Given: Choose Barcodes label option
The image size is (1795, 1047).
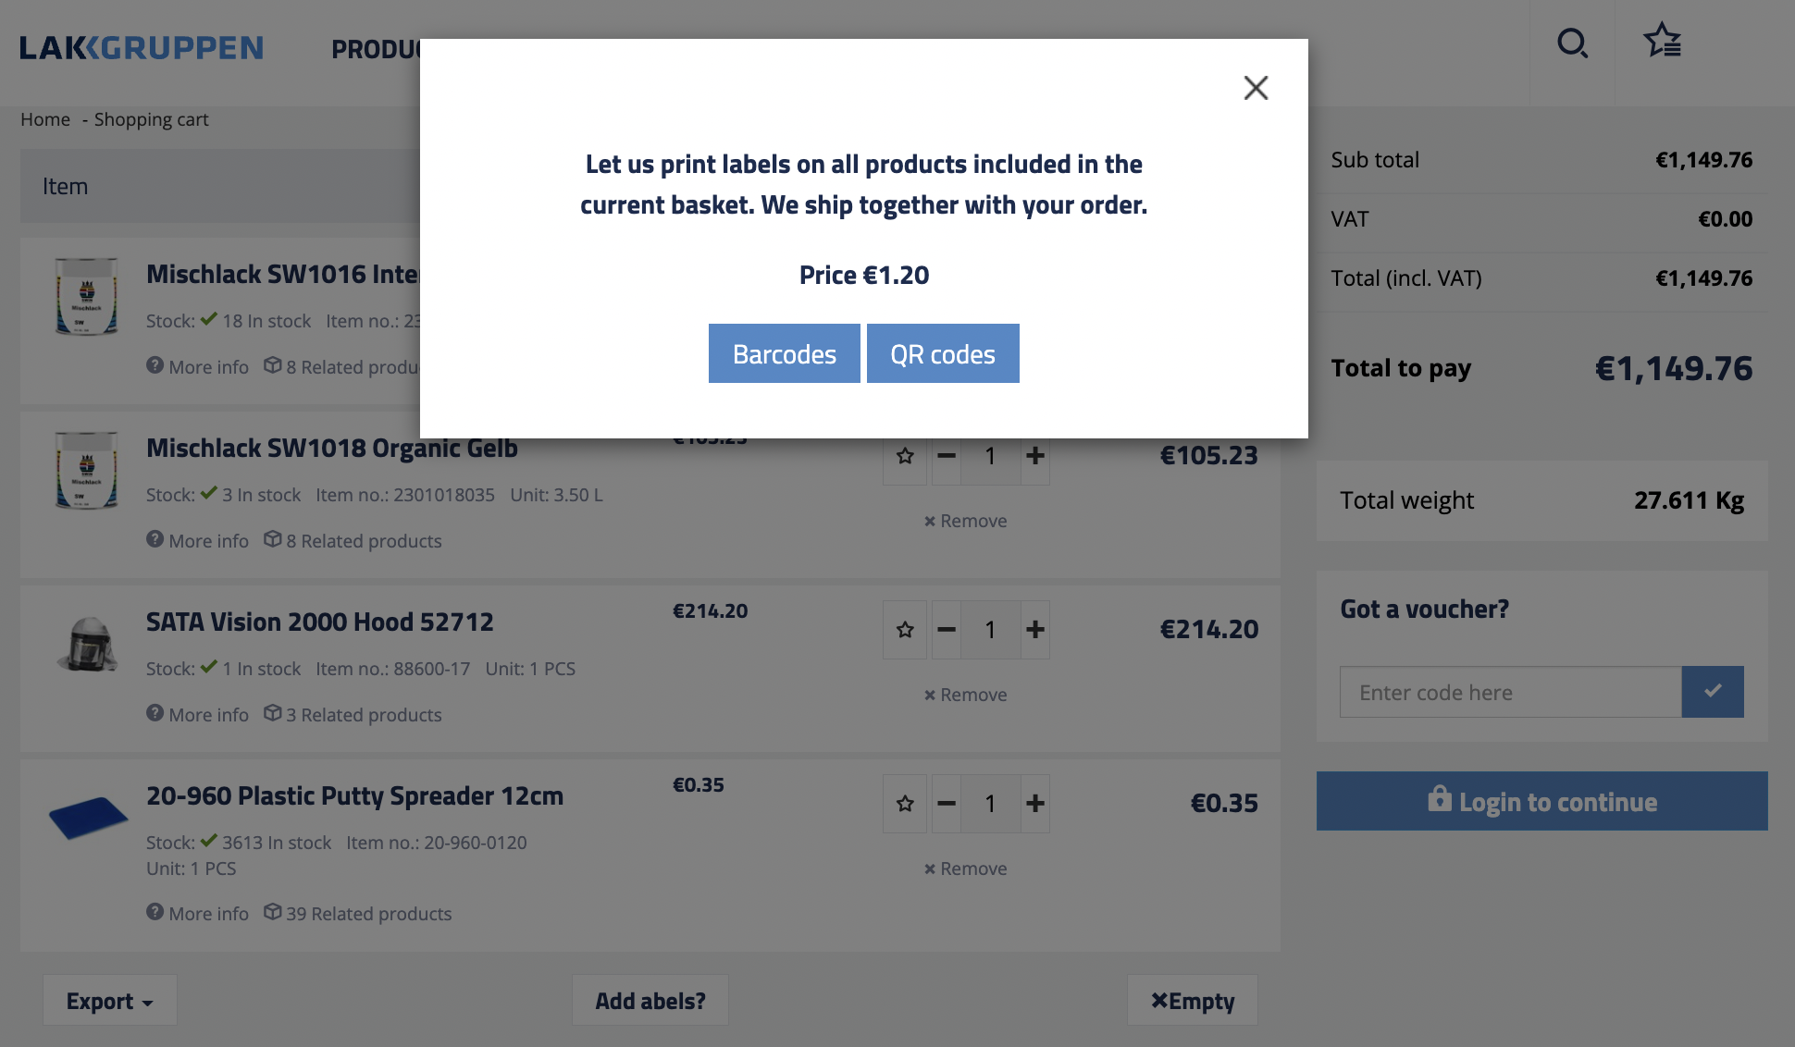Looking at the screenshot, I should pyautogui.click(x=784, y=354).
